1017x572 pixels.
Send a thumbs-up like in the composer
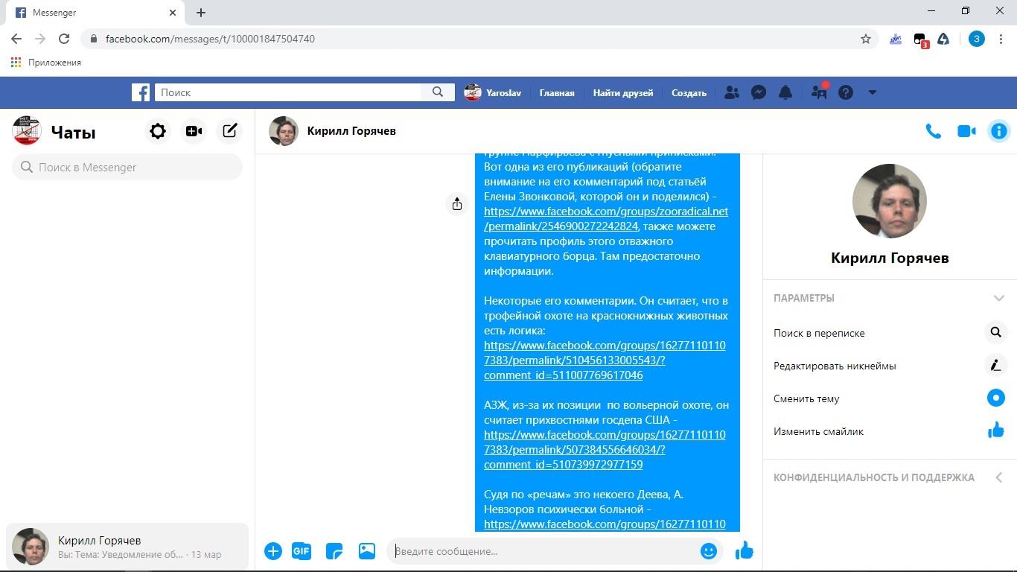point(744,550)
